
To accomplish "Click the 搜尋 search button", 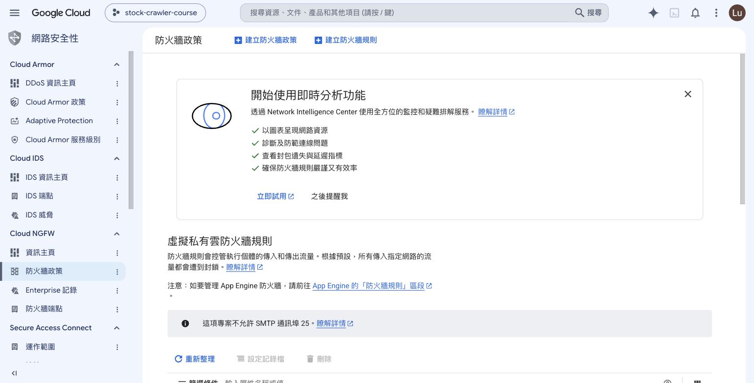I will 589,13.
